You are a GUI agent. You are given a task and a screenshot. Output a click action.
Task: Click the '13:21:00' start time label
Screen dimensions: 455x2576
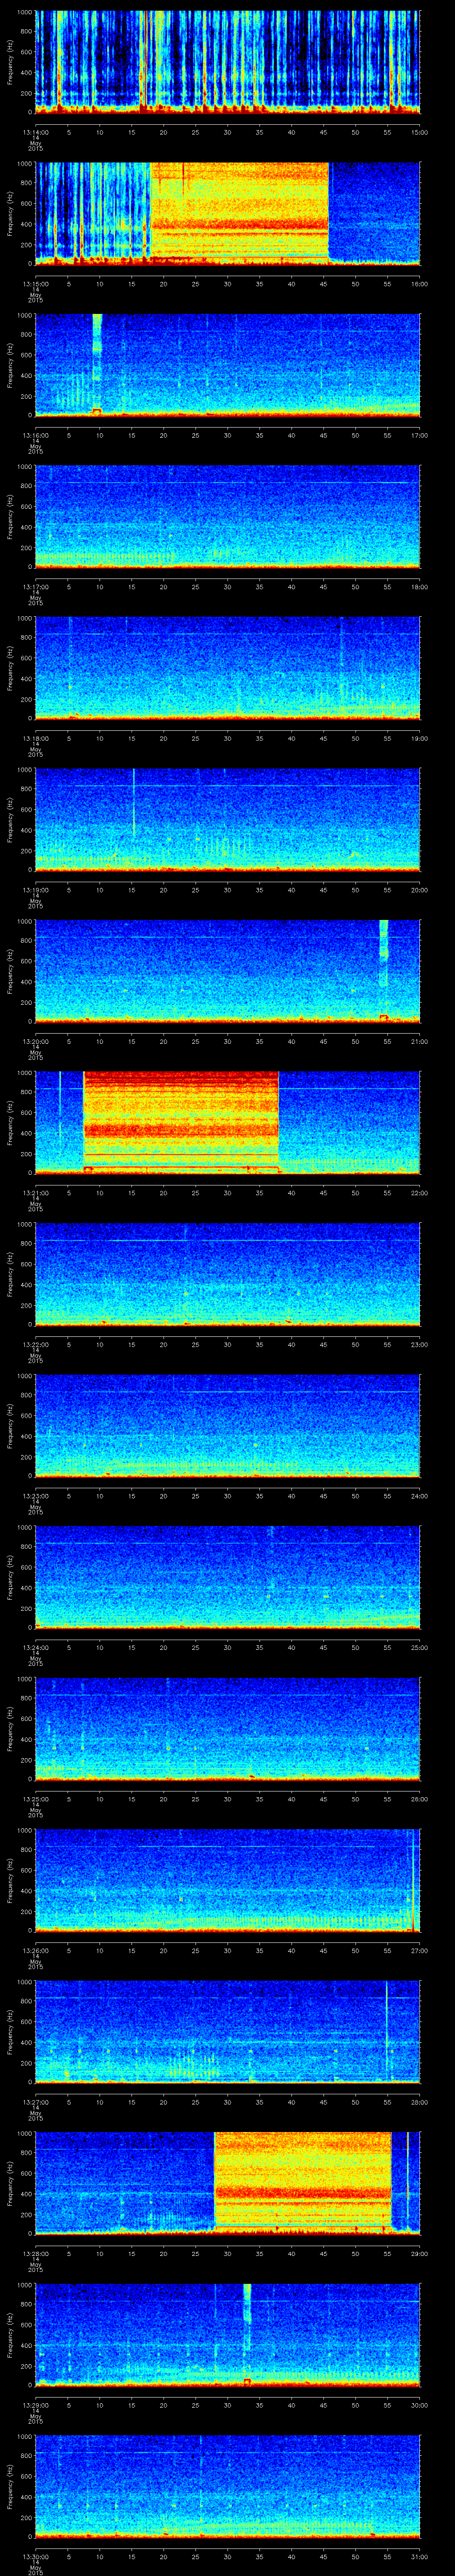35,1193
